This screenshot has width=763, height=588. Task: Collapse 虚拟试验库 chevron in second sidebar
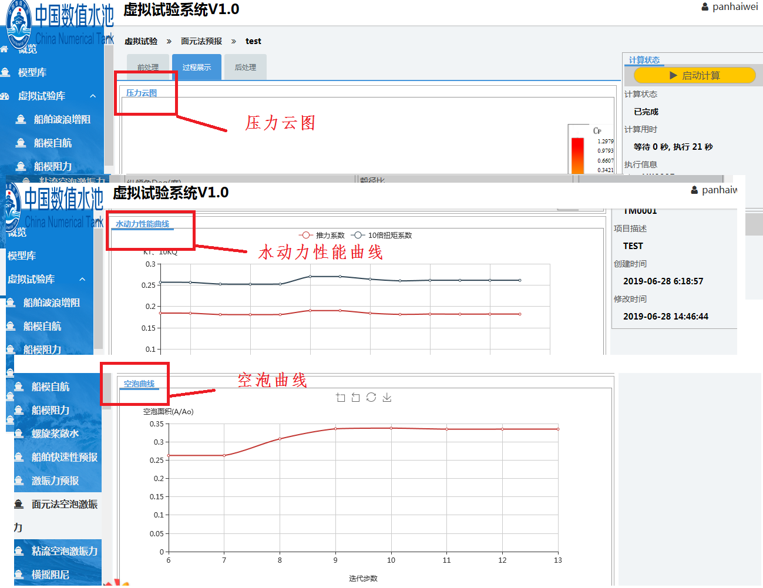point(82,280)
